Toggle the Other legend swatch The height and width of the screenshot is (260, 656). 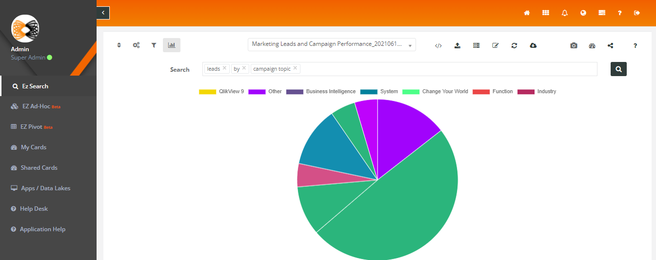[257, 92]
